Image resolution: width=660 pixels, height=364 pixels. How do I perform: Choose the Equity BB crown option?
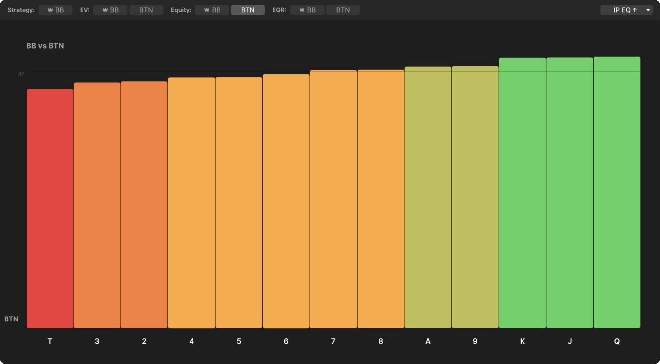(x=212, y=10)
